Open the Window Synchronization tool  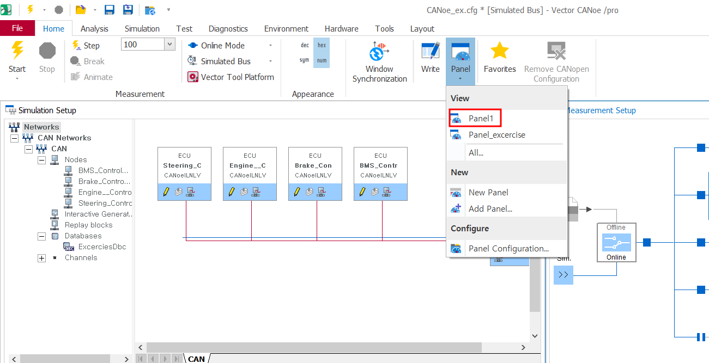379,62
